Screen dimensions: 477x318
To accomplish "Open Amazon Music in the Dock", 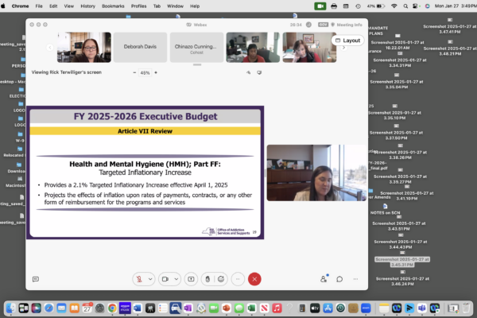I will coord(125,308).
